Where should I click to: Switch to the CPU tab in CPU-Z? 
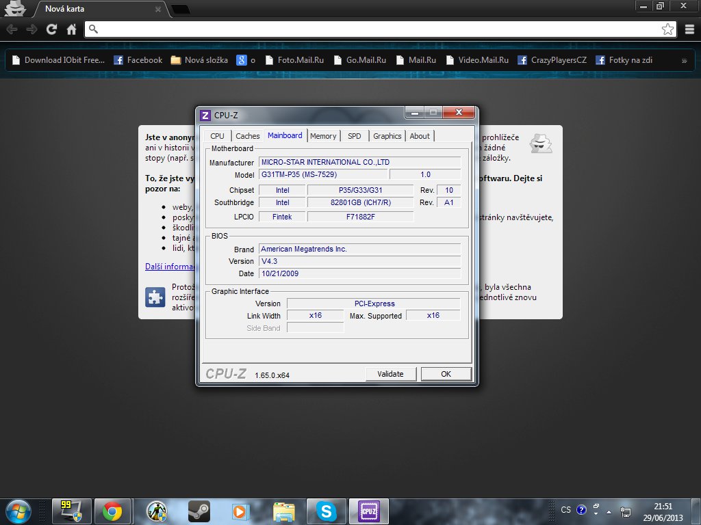(x=217, y=136)
